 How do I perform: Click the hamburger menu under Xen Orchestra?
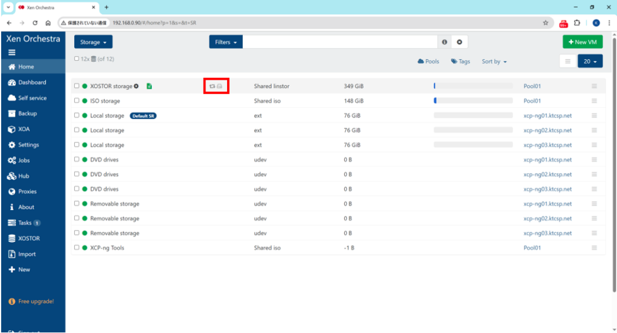(11, 52)
